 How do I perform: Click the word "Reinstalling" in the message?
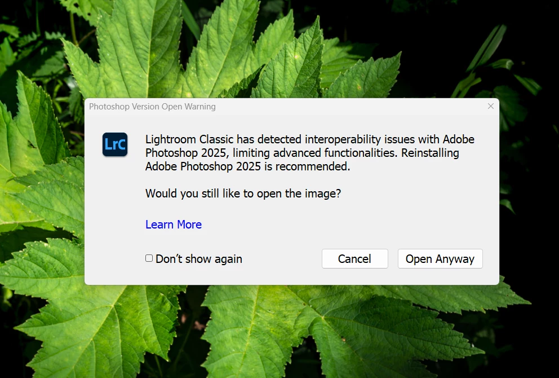coord(430,153)
